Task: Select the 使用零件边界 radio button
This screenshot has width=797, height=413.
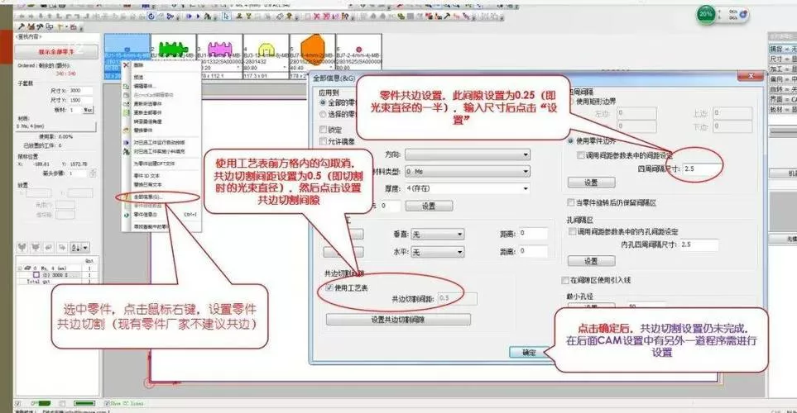Action: (571, 140)
